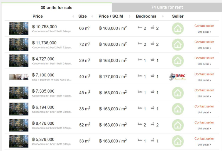Sort listings by Price column arrows
Viewport: 222px width, 151px height.
coord(74,16)
